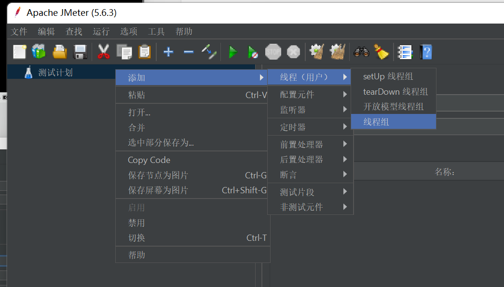Open the 查找 menu
Screen dimensions: 504x287
point(74,31)
